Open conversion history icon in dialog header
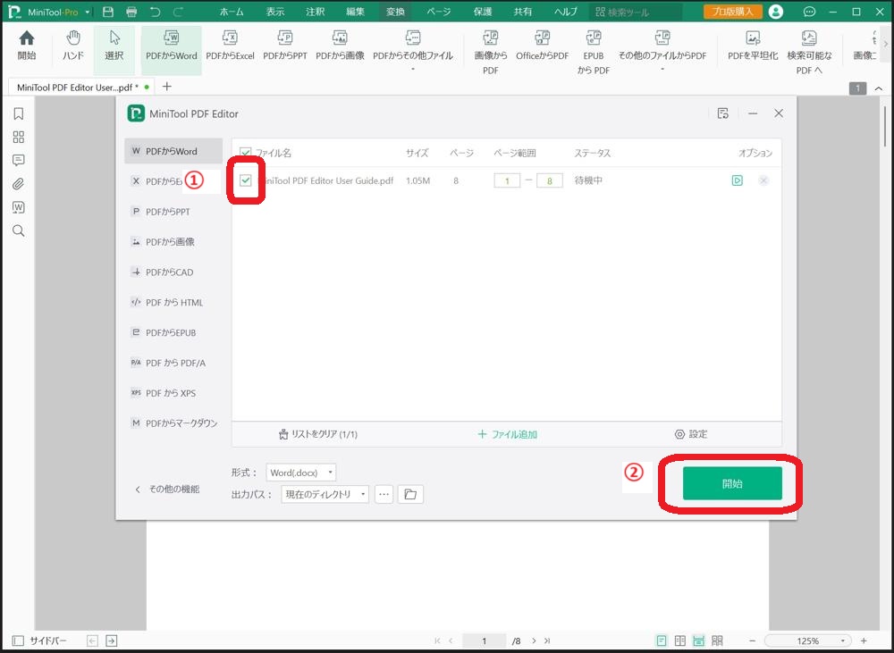 [x=723, y=113]
